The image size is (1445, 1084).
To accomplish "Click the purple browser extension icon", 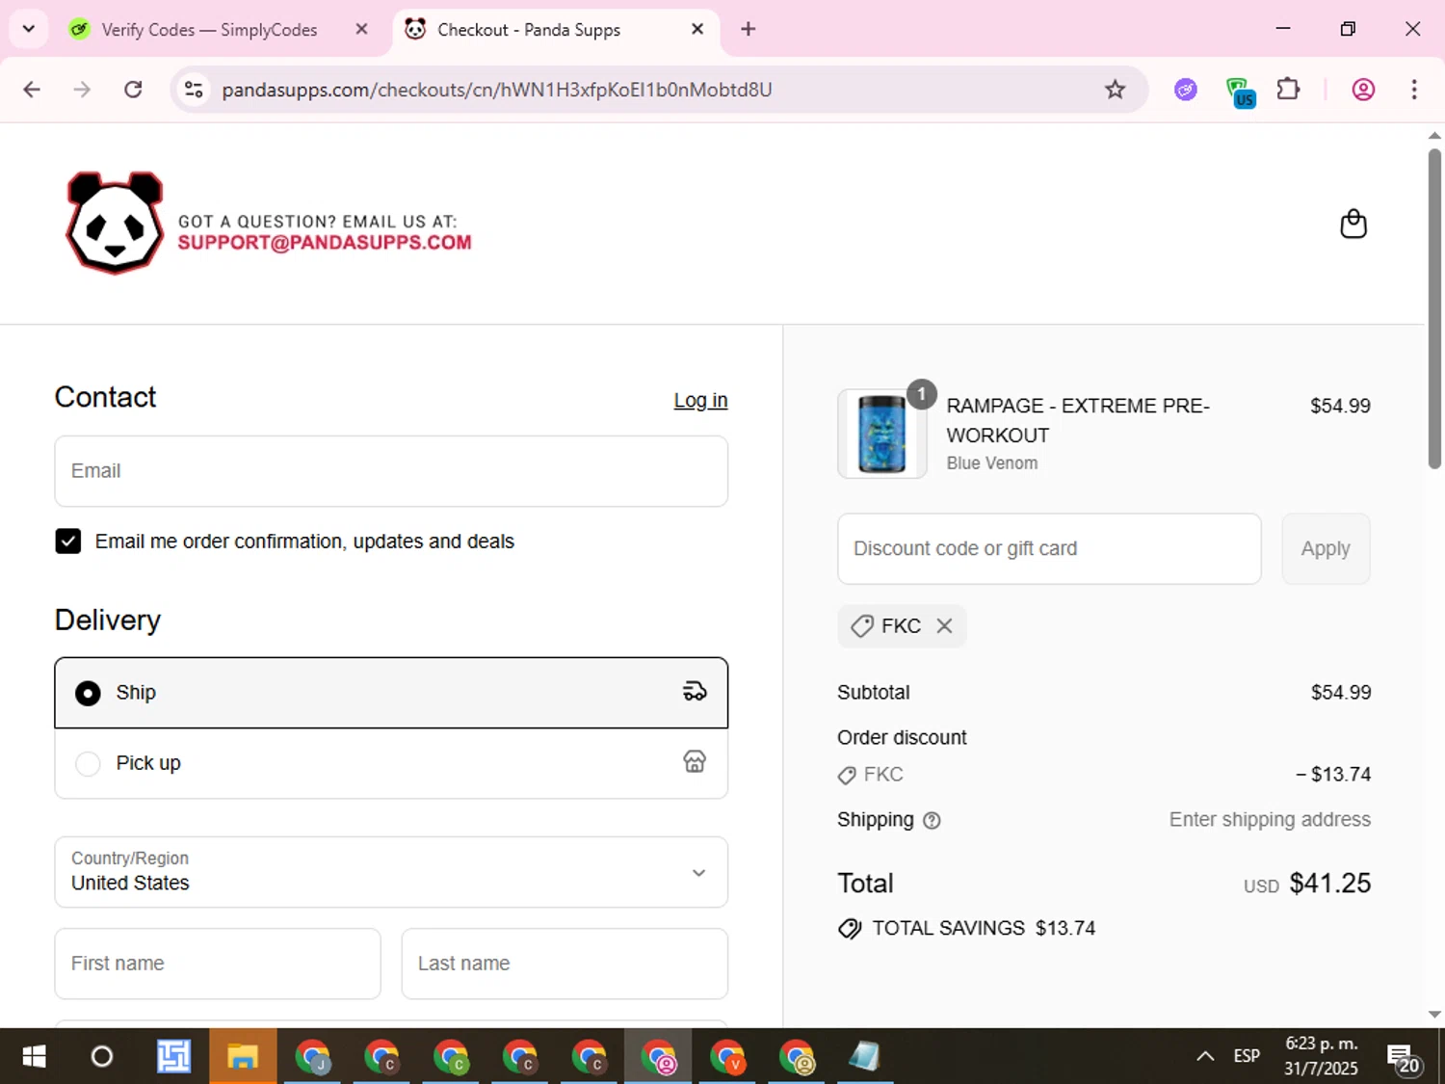I will [x=1186, y=90].
